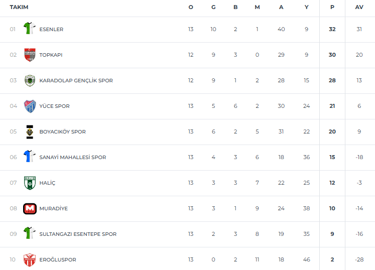
Task: Click the green Haliç club crest
Action: [x=30, y=183]
